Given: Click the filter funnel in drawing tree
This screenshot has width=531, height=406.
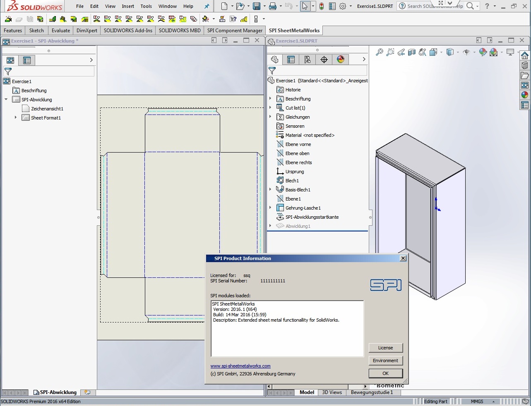Looking at the screenshot, I should pos(8,72).
